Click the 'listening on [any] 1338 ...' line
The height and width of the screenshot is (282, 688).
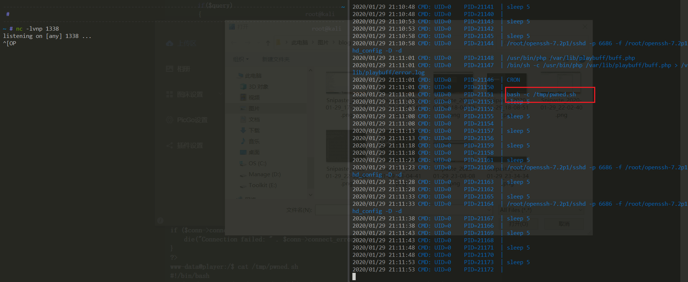click(47, 36)
